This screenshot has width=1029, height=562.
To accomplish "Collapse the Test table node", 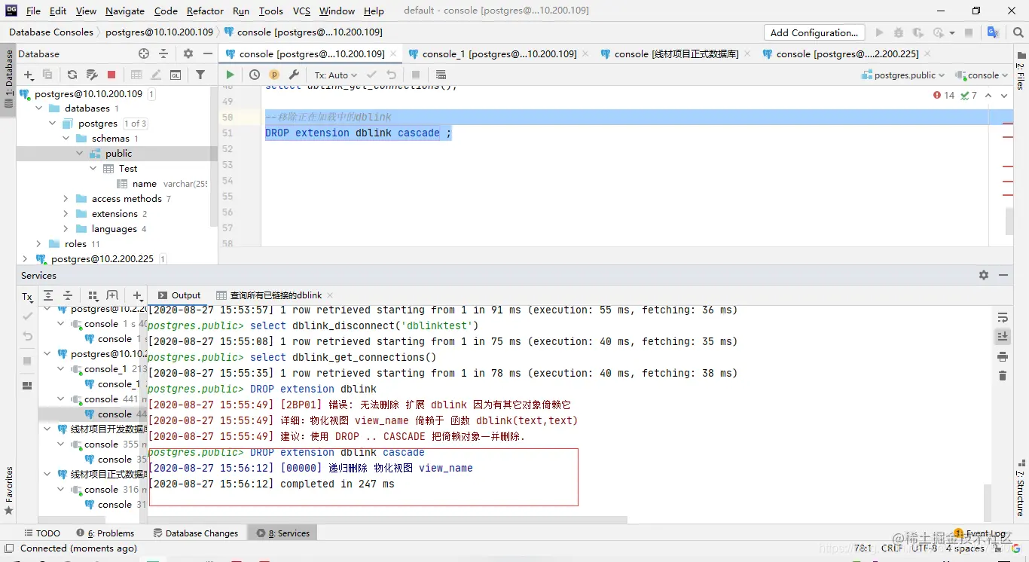I will tap(93, 168).
